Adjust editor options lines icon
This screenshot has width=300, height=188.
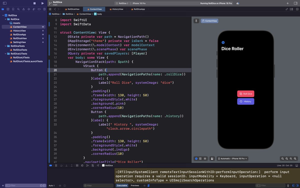(291, 9)
